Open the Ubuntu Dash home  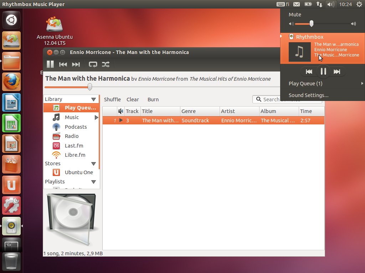pos(11,20)
